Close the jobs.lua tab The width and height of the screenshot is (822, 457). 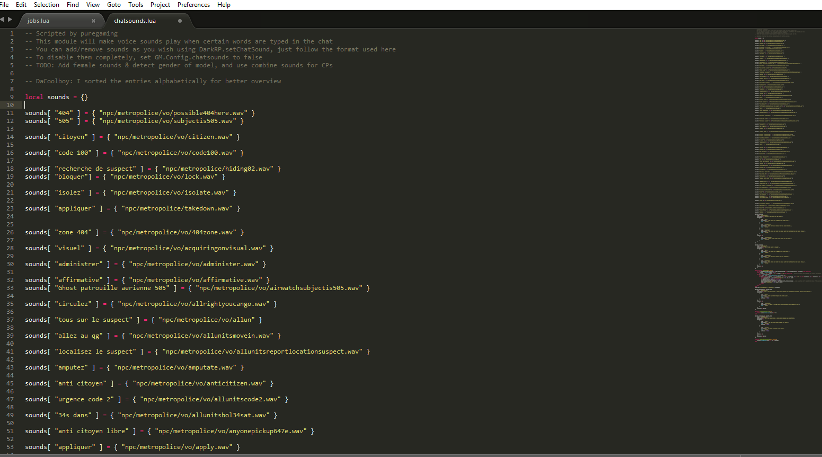[x=93, y=21]
